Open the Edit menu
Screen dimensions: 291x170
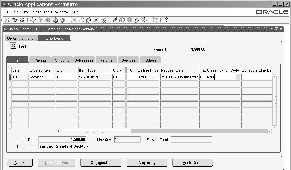14,12
